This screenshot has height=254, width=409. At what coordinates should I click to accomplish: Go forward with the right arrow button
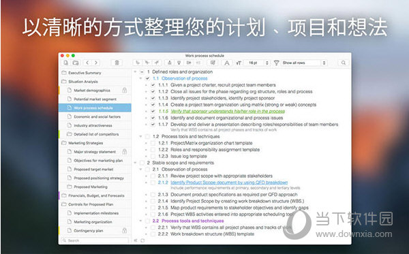click(x=96, y=63)
